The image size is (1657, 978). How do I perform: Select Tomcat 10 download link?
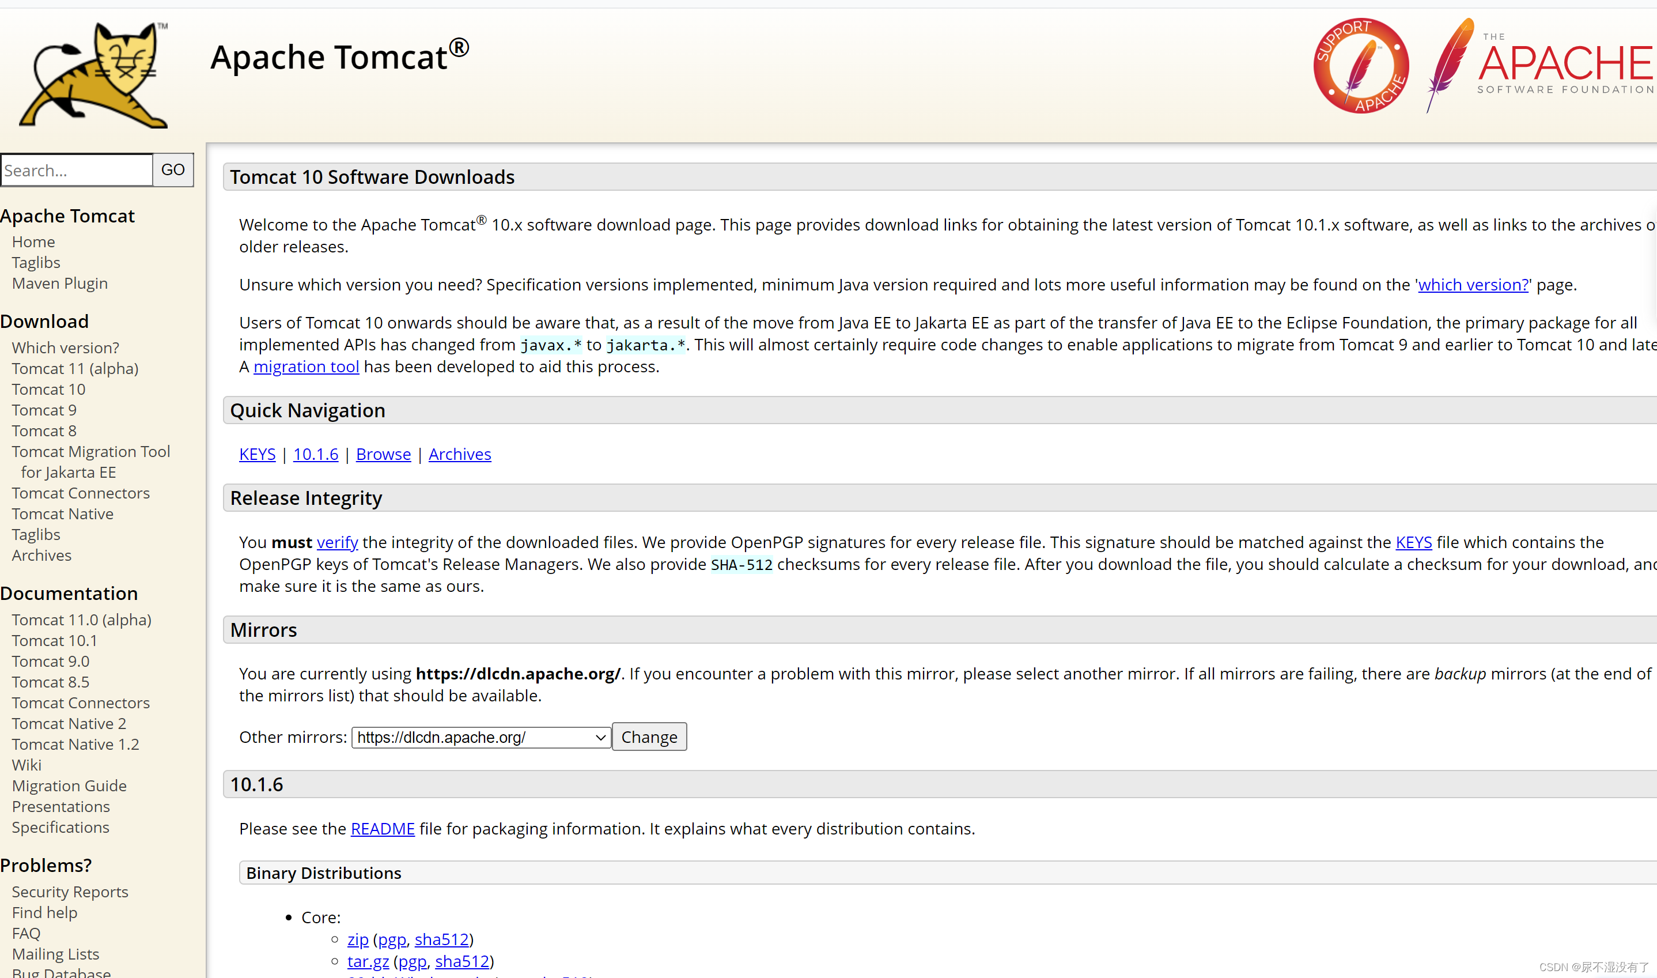[49, 390]
